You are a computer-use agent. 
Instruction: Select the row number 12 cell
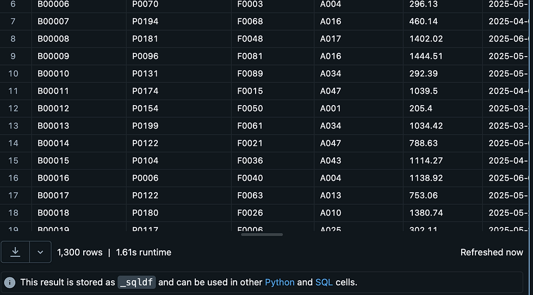tap(14, 108)
